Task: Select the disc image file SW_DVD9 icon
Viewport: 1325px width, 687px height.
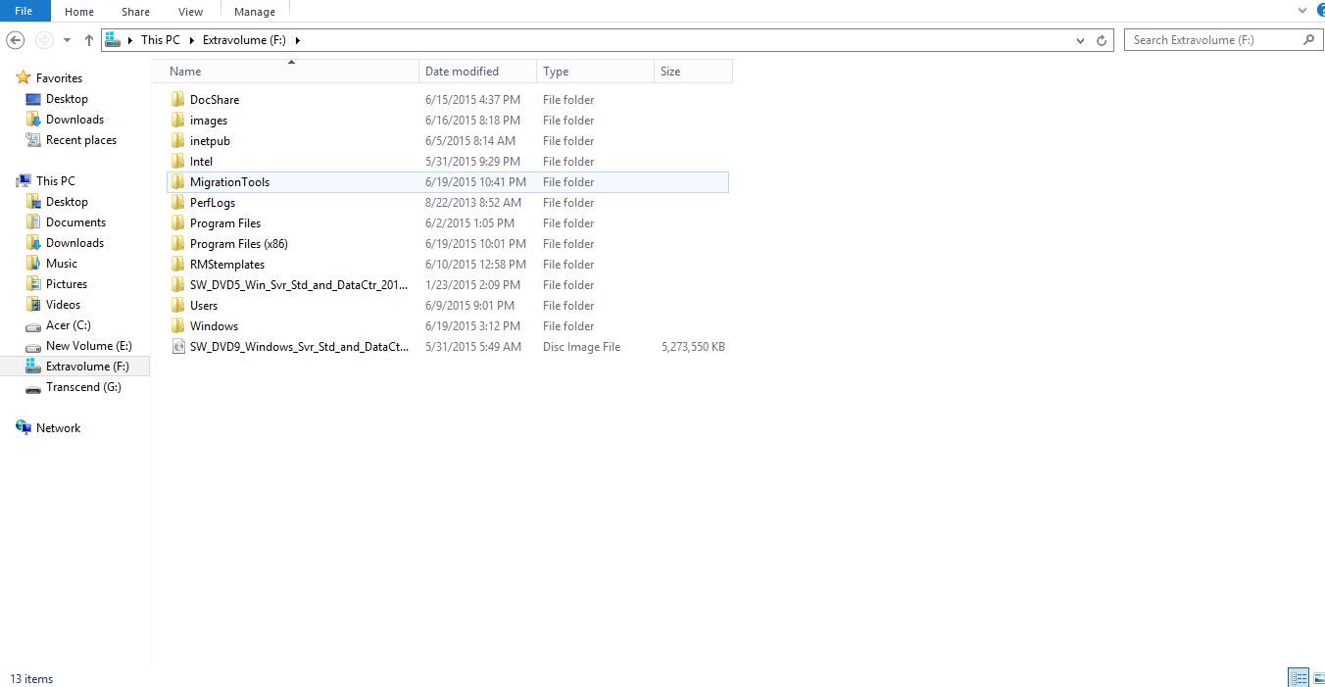Action: [177, 347]
